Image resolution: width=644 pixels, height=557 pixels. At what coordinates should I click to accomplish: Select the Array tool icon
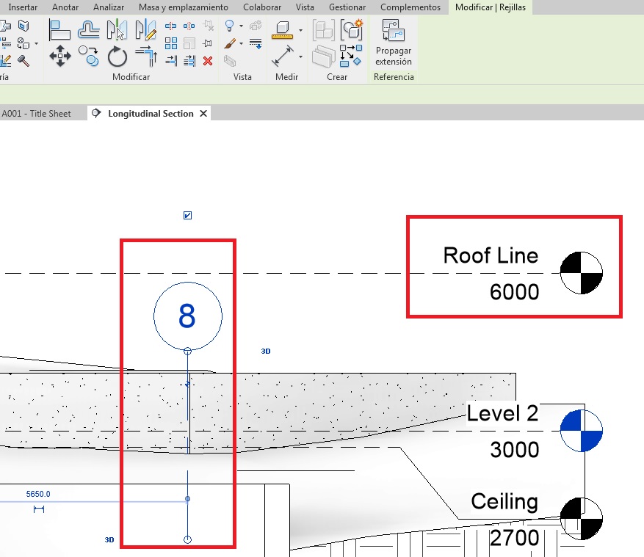click(x=172, y=43)
